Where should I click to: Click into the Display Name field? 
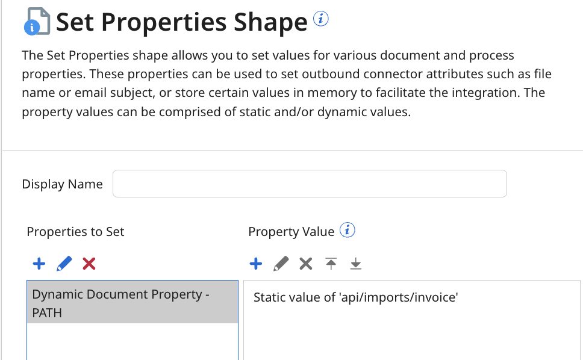point(310,184)
